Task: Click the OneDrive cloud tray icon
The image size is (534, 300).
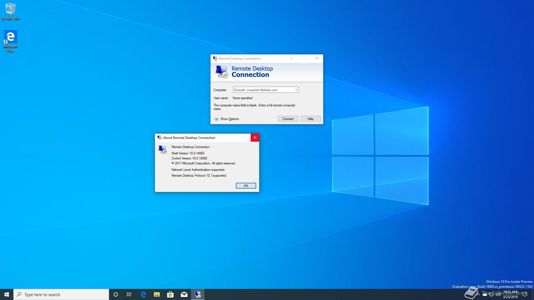Action: pos(485,294)
